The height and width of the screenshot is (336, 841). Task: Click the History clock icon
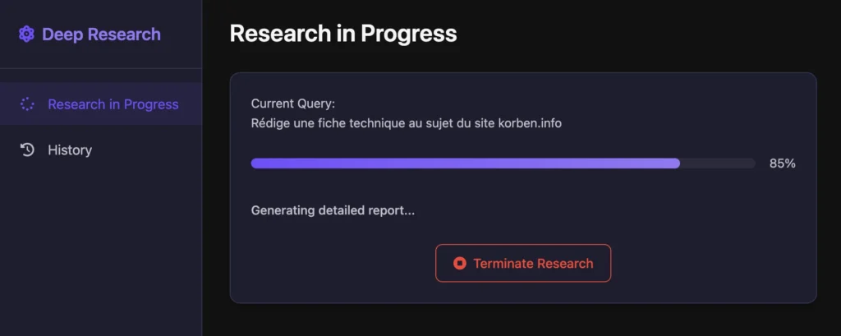tap(27, 150)
